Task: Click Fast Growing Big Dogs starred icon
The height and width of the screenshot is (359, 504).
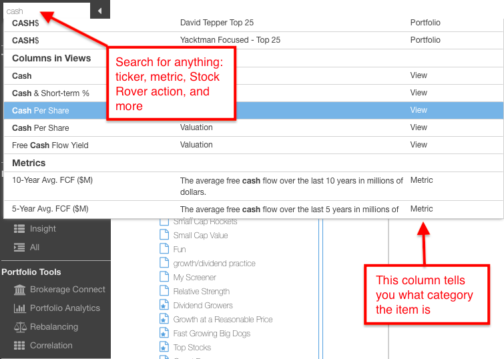Action: [164, 333]
